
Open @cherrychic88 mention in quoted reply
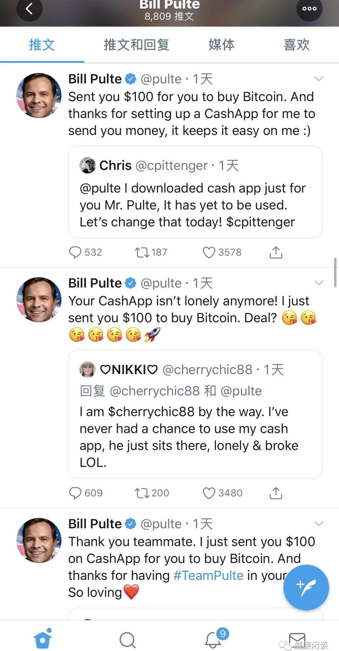155,391
